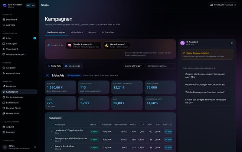Image resolution: width=242 pixels, height=152 pixels.
Task: Close the KI-Assistent panel
Action: pyautogui.click(x=232, y=43)
